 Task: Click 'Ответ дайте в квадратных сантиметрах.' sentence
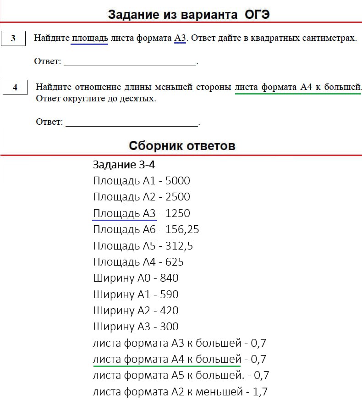pyautogui.click(x=274, y=38)
